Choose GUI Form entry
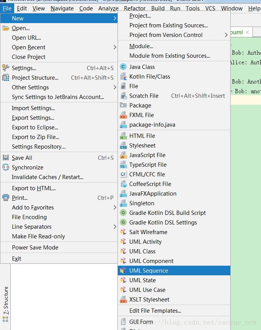The image size is (261, 330). click(x=174, y=322)
